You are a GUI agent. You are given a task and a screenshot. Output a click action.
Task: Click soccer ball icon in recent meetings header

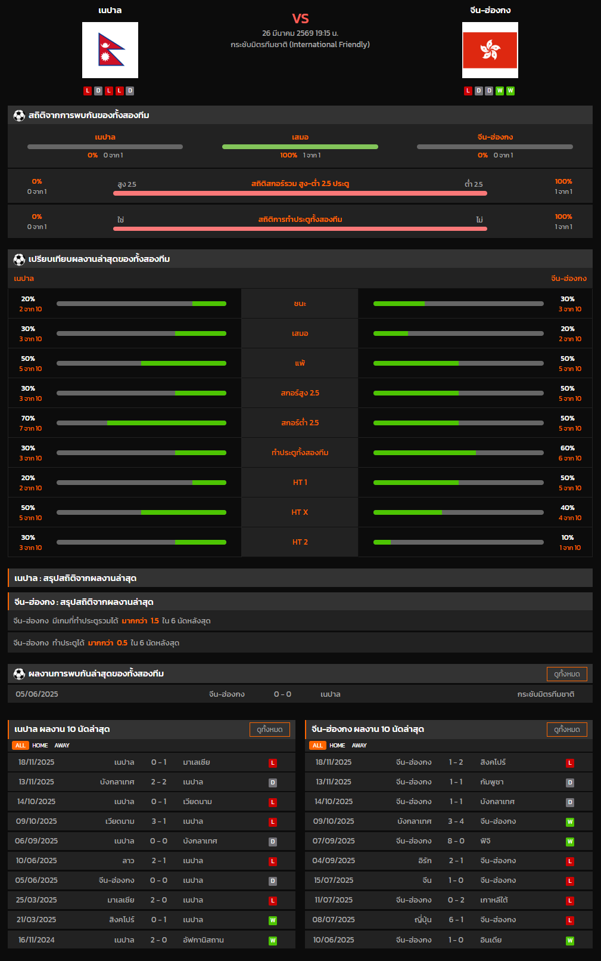click(19, 673)
